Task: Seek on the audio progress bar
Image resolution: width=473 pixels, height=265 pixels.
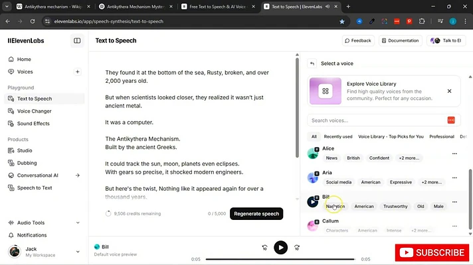Action: (x=280, y=259)
